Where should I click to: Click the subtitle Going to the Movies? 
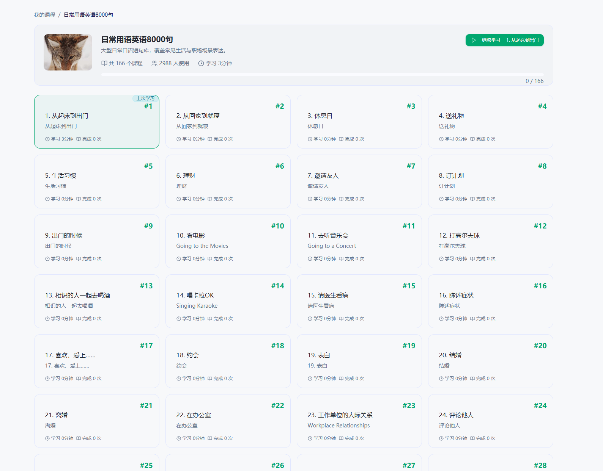pyautogui.click(x=202, y=246)
